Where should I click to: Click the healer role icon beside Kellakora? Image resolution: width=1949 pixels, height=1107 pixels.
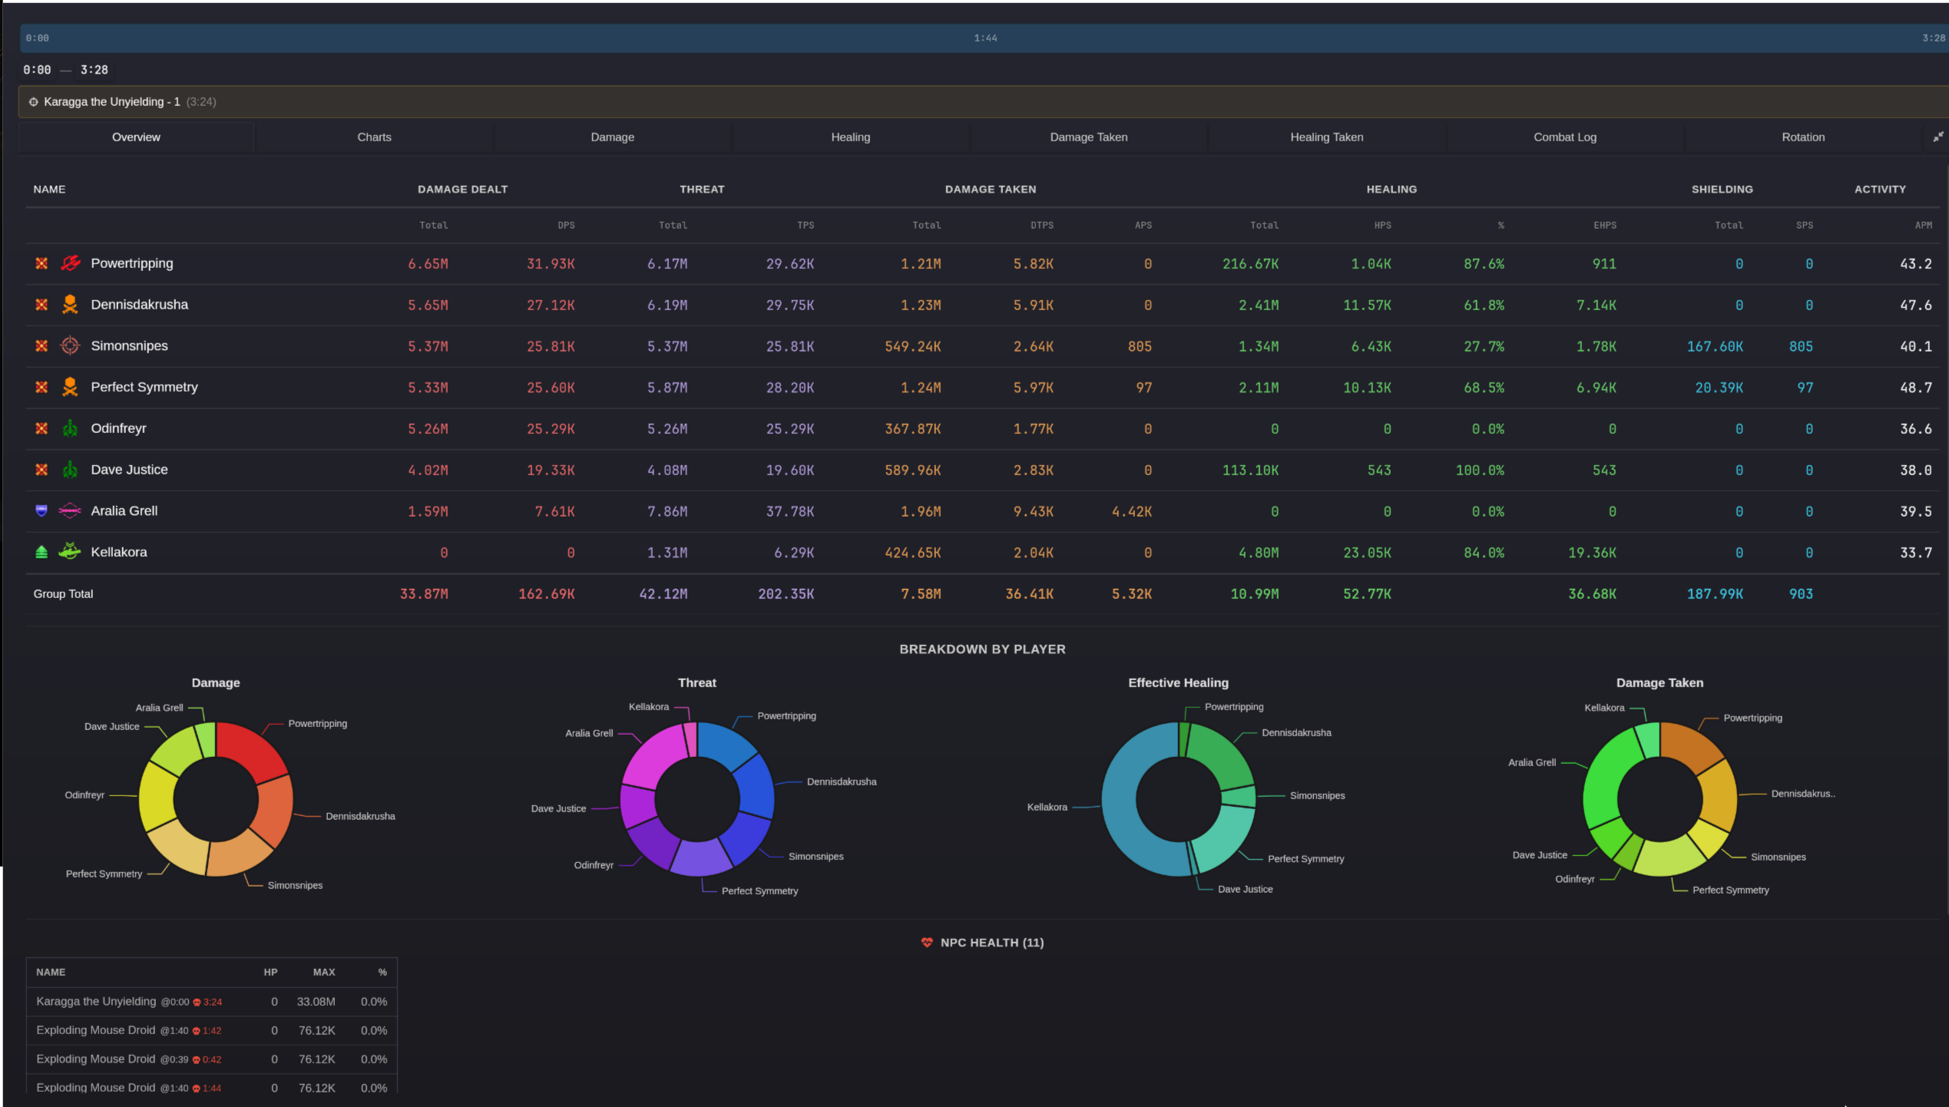pyautogui.click(x=41, y=552)
